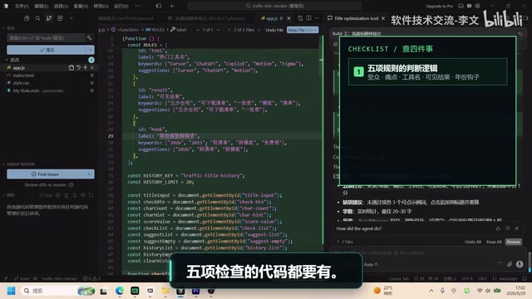
Task: Click label in the breadcrumb
Action: pos(179,30)
